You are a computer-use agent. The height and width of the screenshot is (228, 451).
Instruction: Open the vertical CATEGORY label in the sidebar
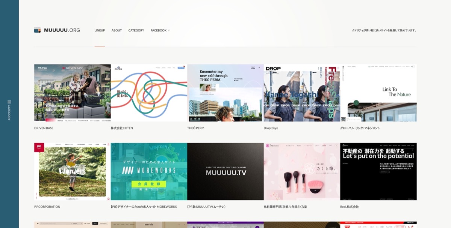point(9,112)
